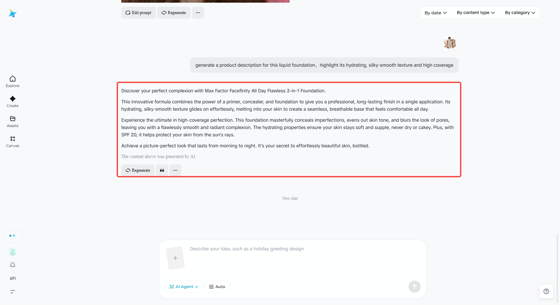Open the help question mark icon
The height and width of the screenshot is (305, 560).
click(546, 291)
